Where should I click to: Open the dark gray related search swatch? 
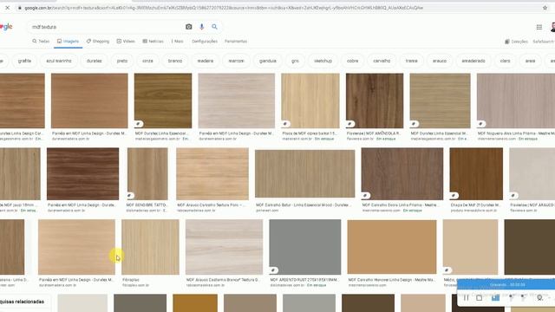[x=140, y=302]
